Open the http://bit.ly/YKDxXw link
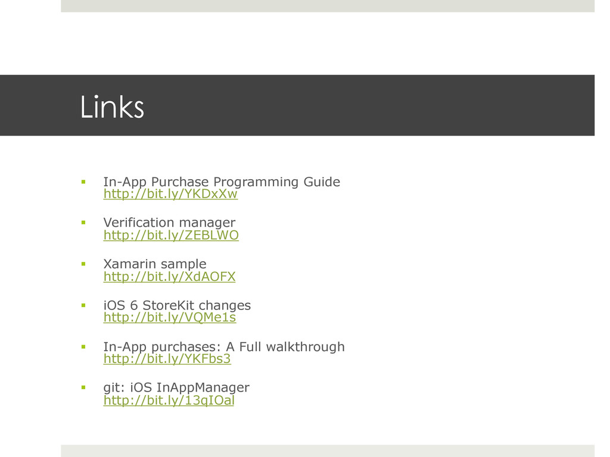 click(x=170, y=194)
